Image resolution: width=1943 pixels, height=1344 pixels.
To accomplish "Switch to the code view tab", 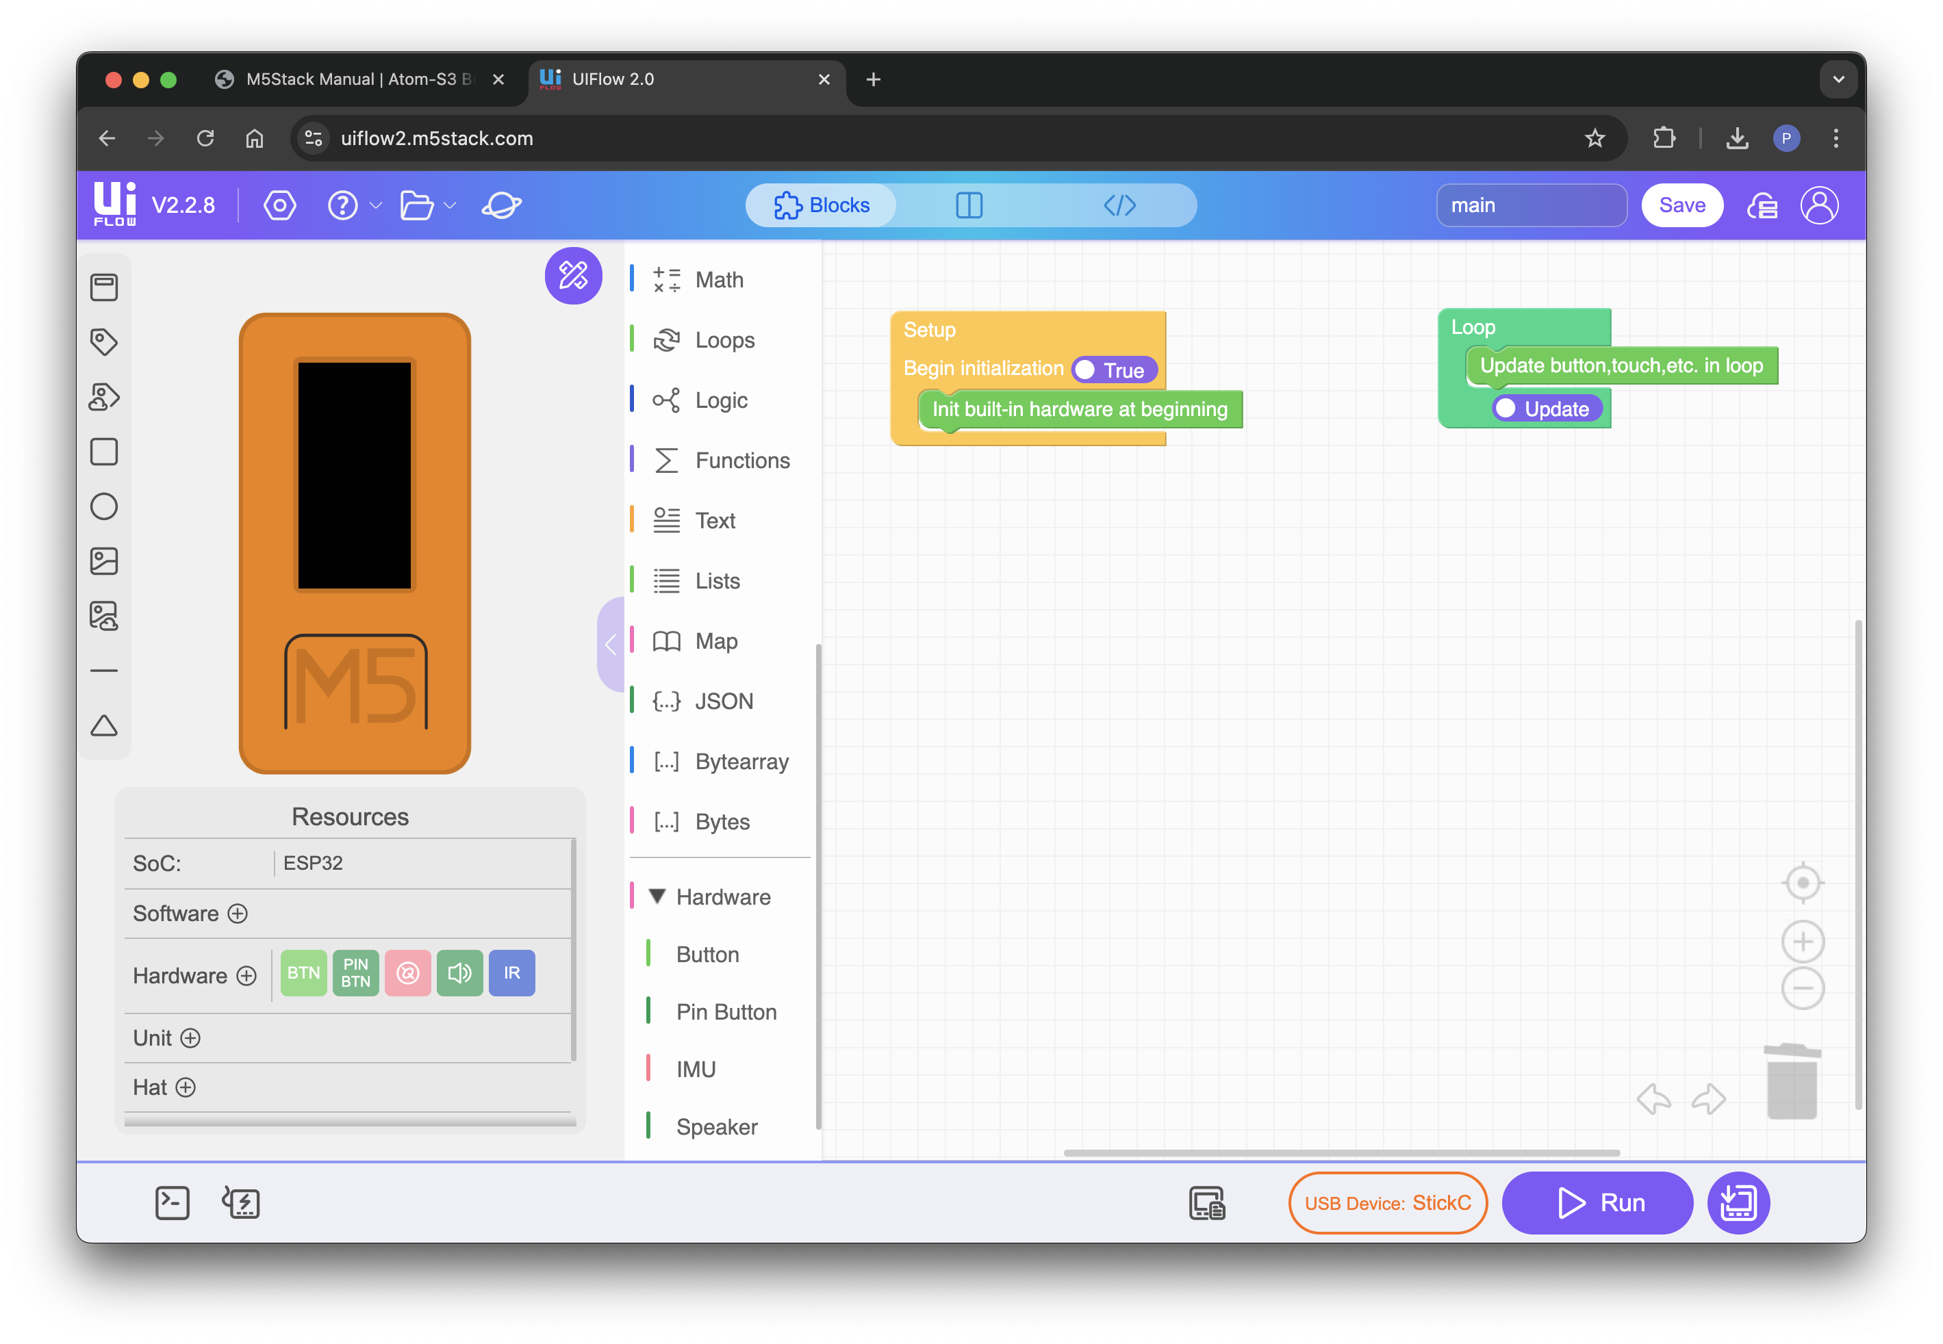I will point(1120,205).
